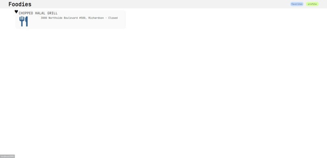Click the Foodies logo title
This screenshot has height=158, width=327.
pyautogui.click(x=20, y=4)
